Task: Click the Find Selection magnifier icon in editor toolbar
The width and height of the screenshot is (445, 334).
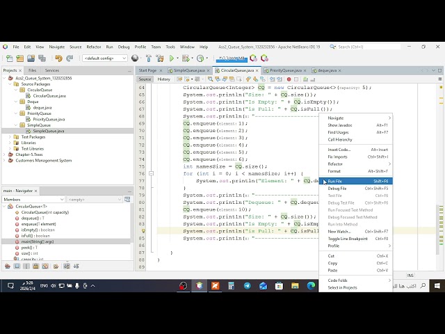Action: (210, 79)
